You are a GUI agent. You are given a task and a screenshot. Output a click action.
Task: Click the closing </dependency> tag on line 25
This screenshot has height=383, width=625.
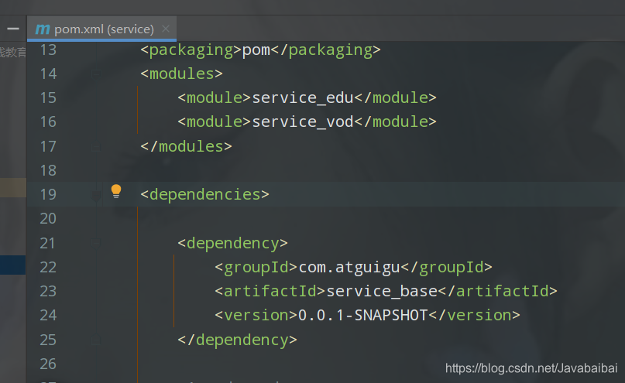pos(237,340)
